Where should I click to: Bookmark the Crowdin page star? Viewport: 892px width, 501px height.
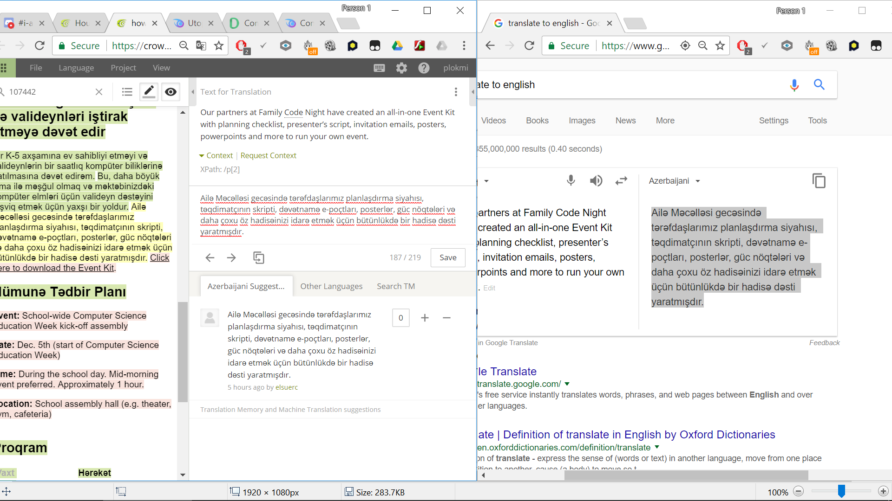pyautogui.click(x=219, y=45)
